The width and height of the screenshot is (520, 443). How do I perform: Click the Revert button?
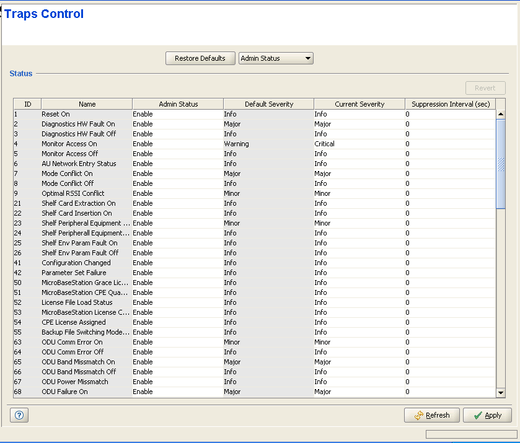tap(485, 88)
